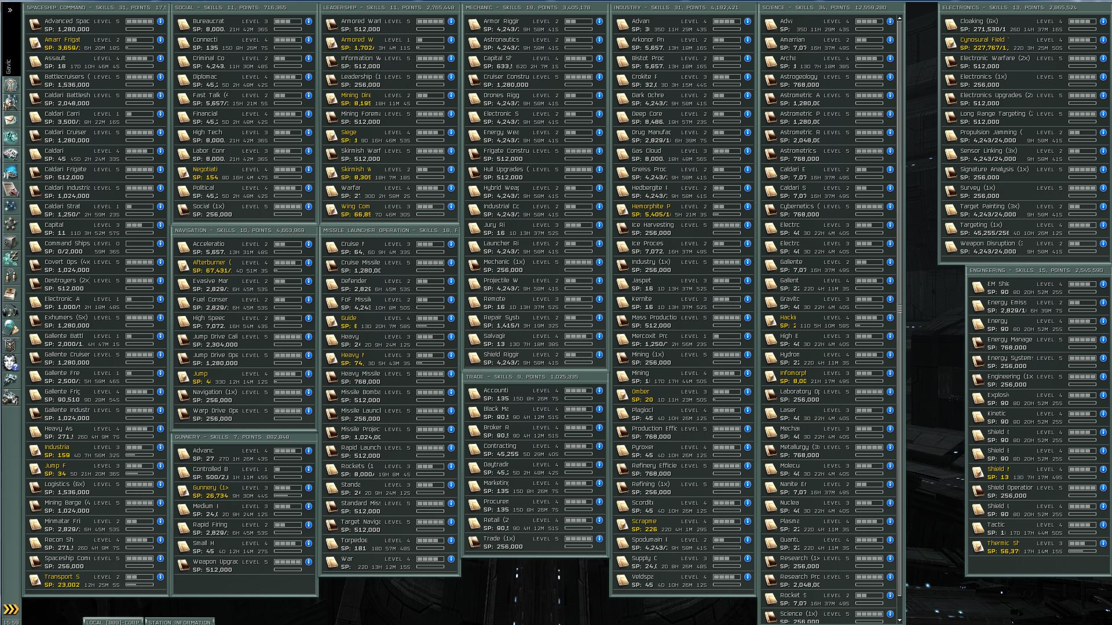Open People and Places magnifier icon
This screenshot has width=1112, height=625.
coord(10,102)
